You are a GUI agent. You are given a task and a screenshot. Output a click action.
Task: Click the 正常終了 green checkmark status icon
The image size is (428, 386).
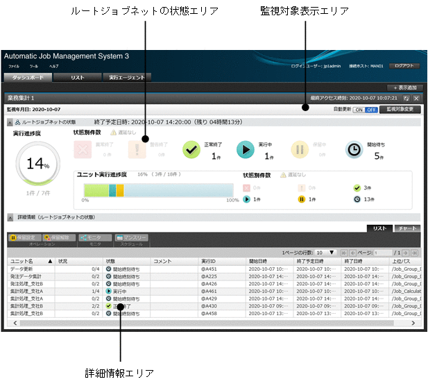(x=192, y=149)
